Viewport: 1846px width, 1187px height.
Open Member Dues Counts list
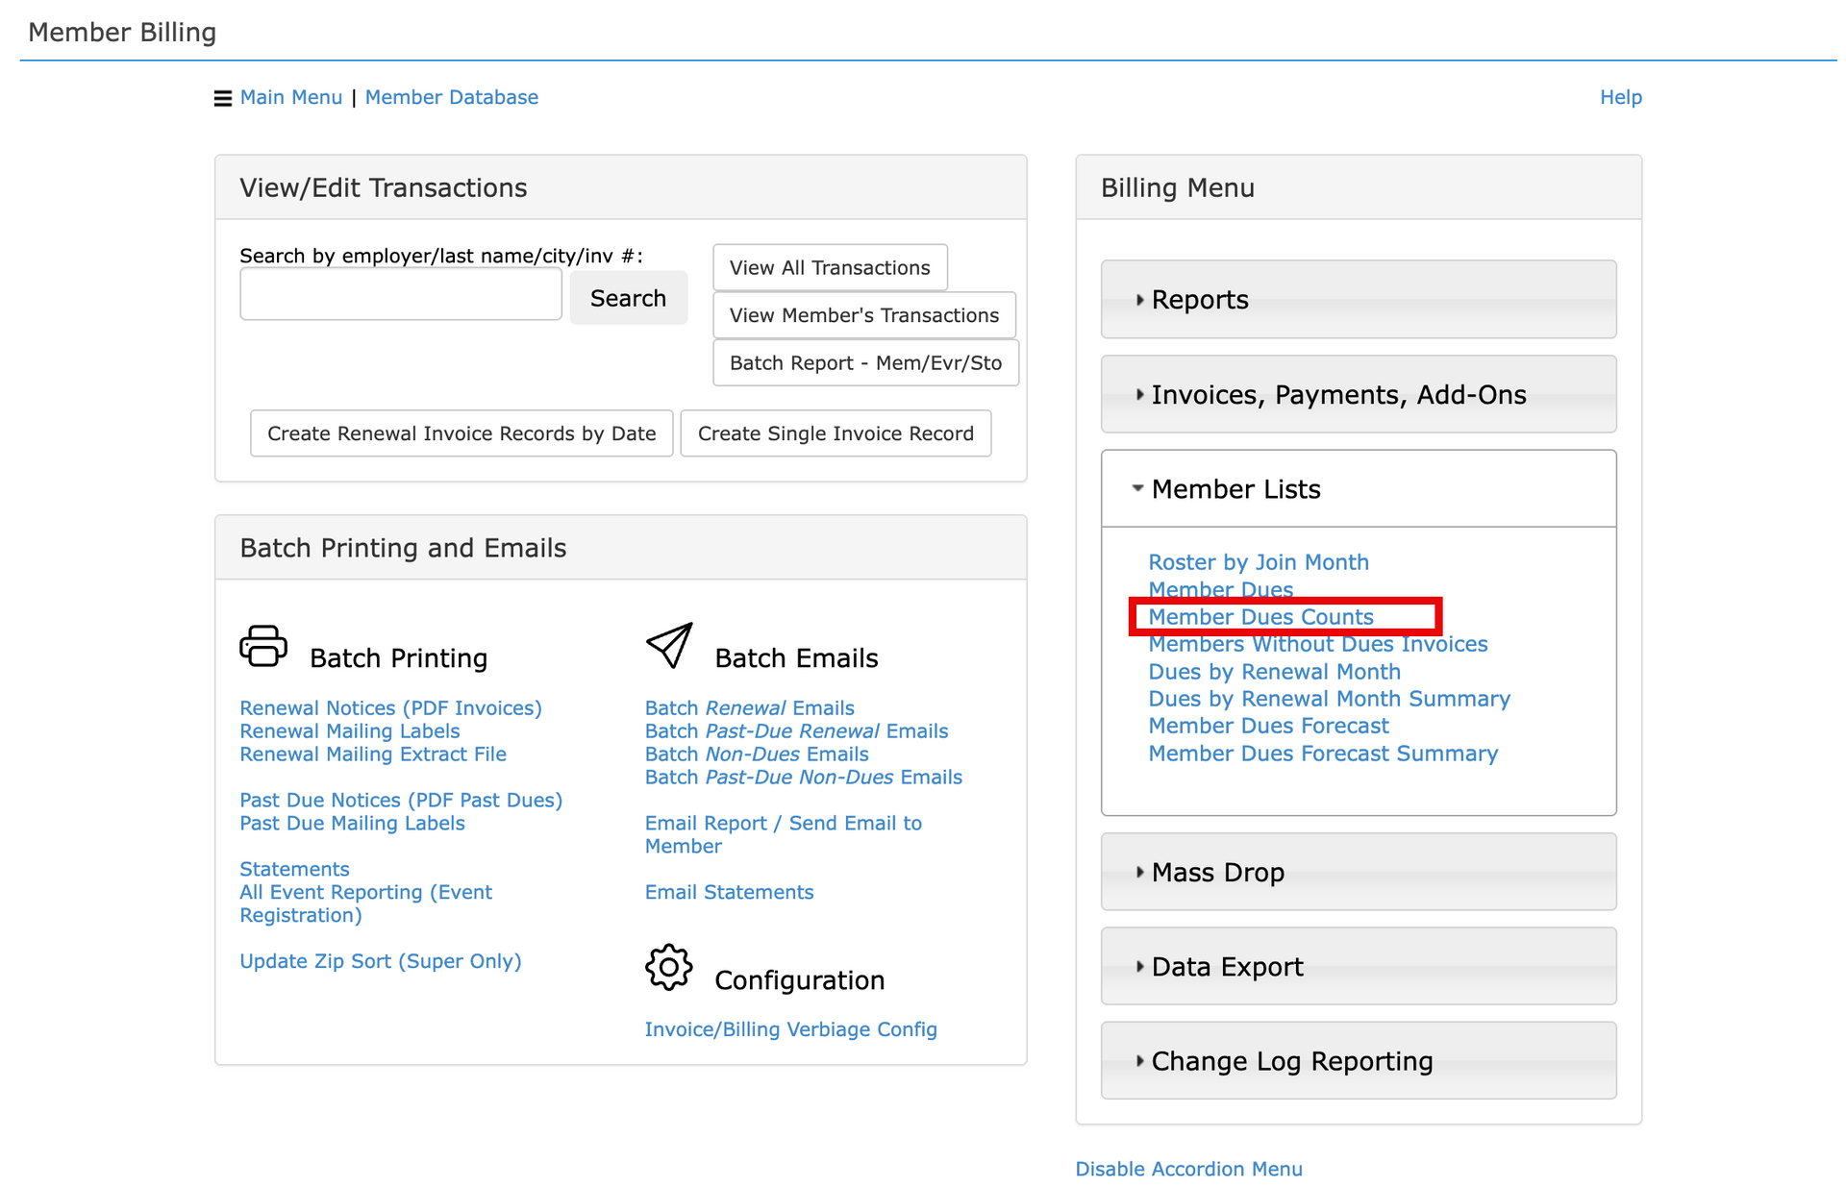1260,617
